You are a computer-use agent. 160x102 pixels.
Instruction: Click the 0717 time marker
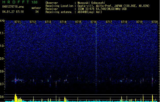(x=109, y=22)
